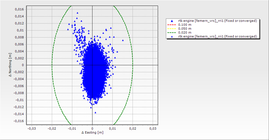Click the Δ Northing [m] axis title

[x=11, y=65]
